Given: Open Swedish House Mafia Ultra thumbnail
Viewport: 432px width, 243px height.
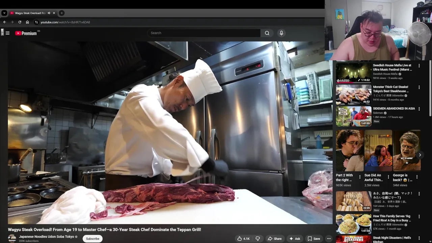Looking at the screenshot, I should click(353, 73).
